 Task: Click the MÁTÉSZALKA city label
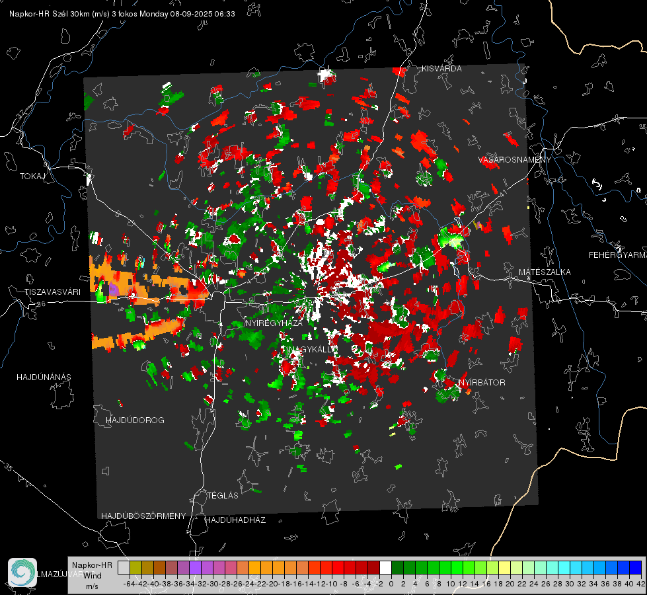[x=545, y=272]
